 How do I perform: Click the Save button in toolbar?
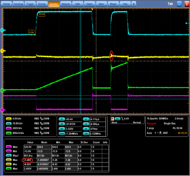click(101, 4)
